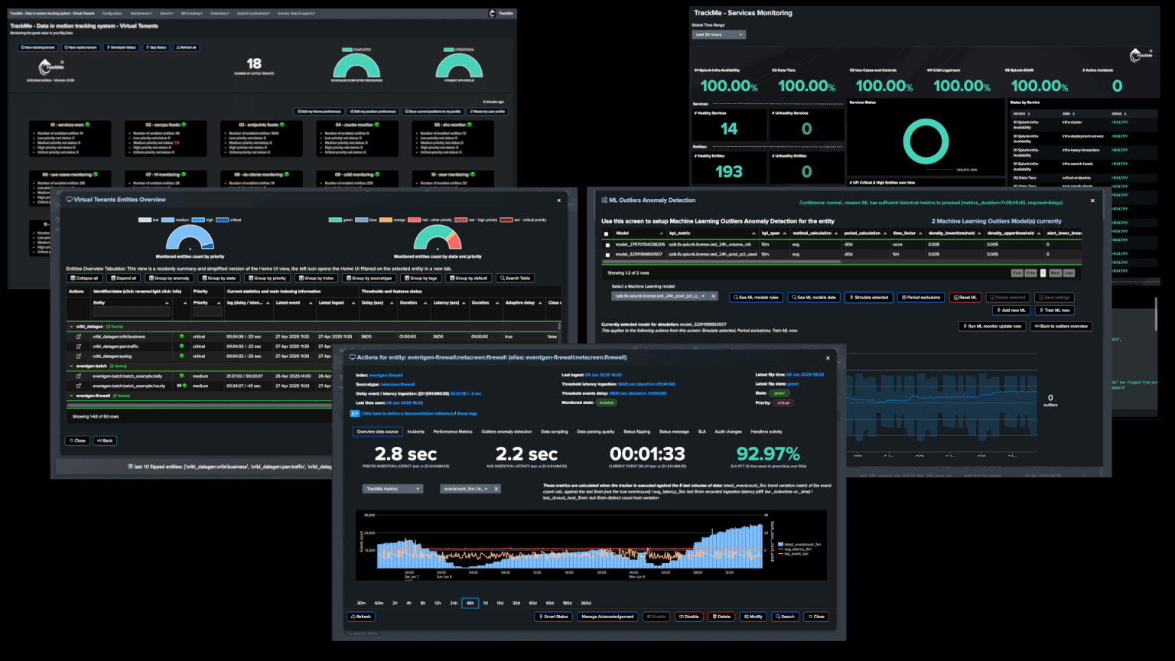This screenshot has height=661, width=1175.
Task: Select the 7d time range option
Action: 485,603
